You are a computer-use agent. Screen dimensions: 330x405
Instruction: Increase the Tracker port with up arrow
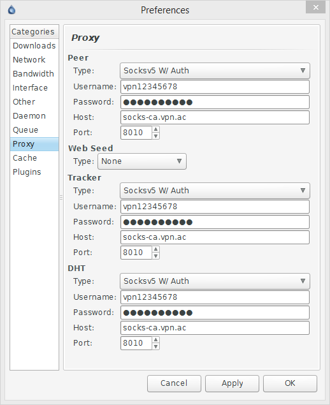click(155, 249)
